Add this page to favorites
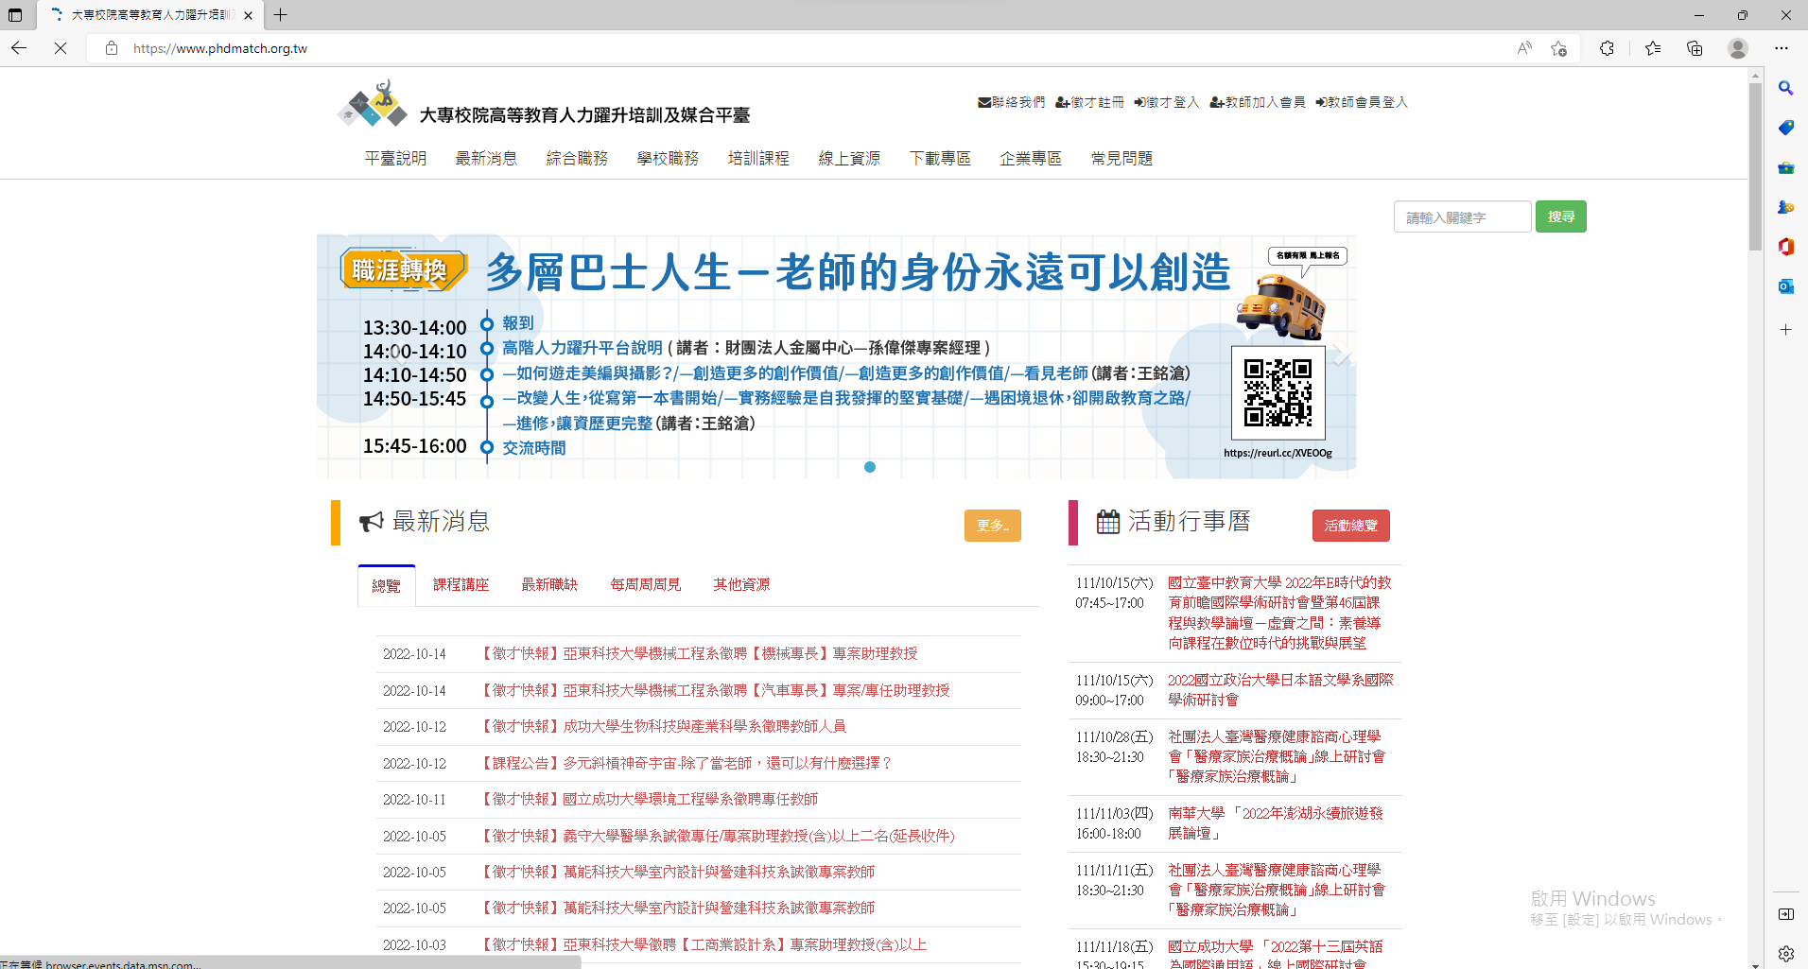 pos(1559,48)
